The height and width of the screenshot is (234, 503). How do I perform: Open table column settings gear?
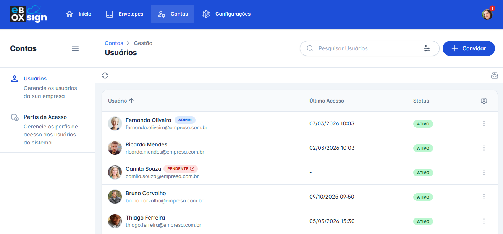tap(484, 101)
